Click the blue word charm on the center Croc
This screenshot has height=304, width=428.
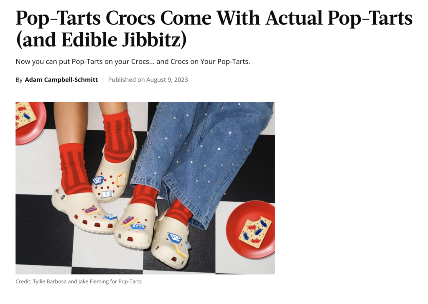(138, 226)
